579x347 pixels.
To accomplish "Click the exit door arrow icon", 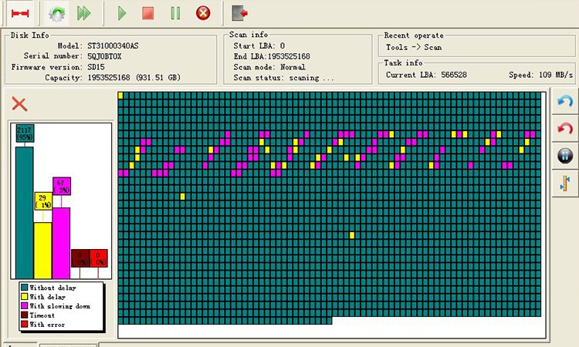I will [239, 13].
